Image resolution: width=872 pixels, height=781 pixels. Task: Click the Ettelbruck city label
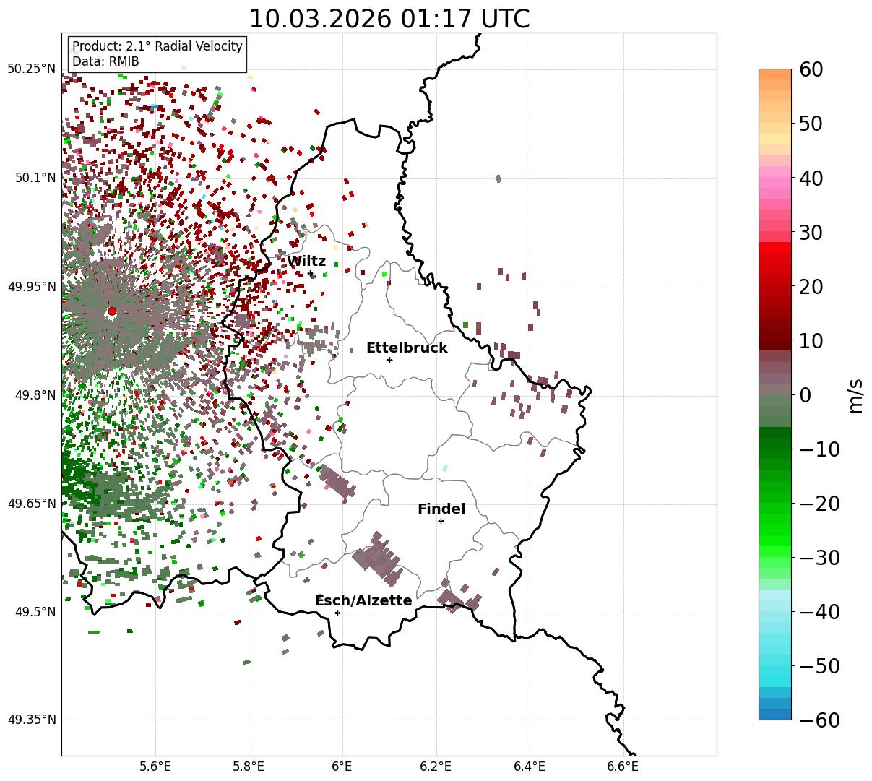point(407,348)
